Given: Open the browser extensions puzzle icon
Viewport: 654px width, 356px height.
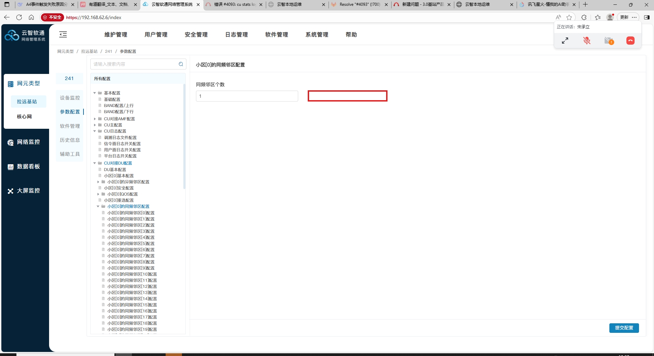Looking at the screenshot, I should point(584,17).
